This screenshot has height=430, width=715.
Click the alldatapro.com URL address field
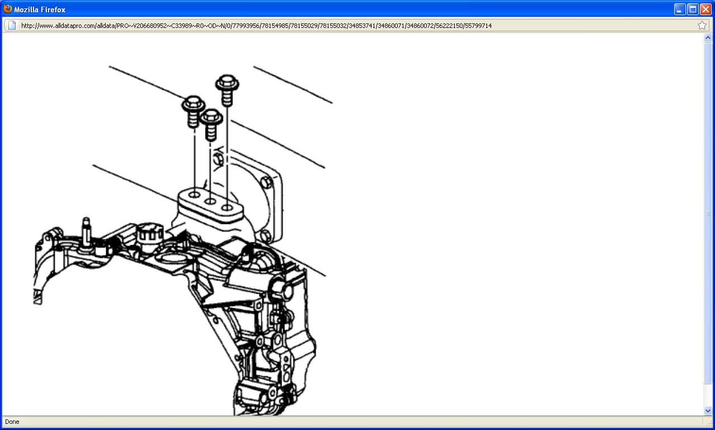point(357,25)
